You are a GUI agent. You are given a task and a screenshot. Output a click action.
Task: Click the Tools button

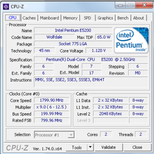point(77,147)
